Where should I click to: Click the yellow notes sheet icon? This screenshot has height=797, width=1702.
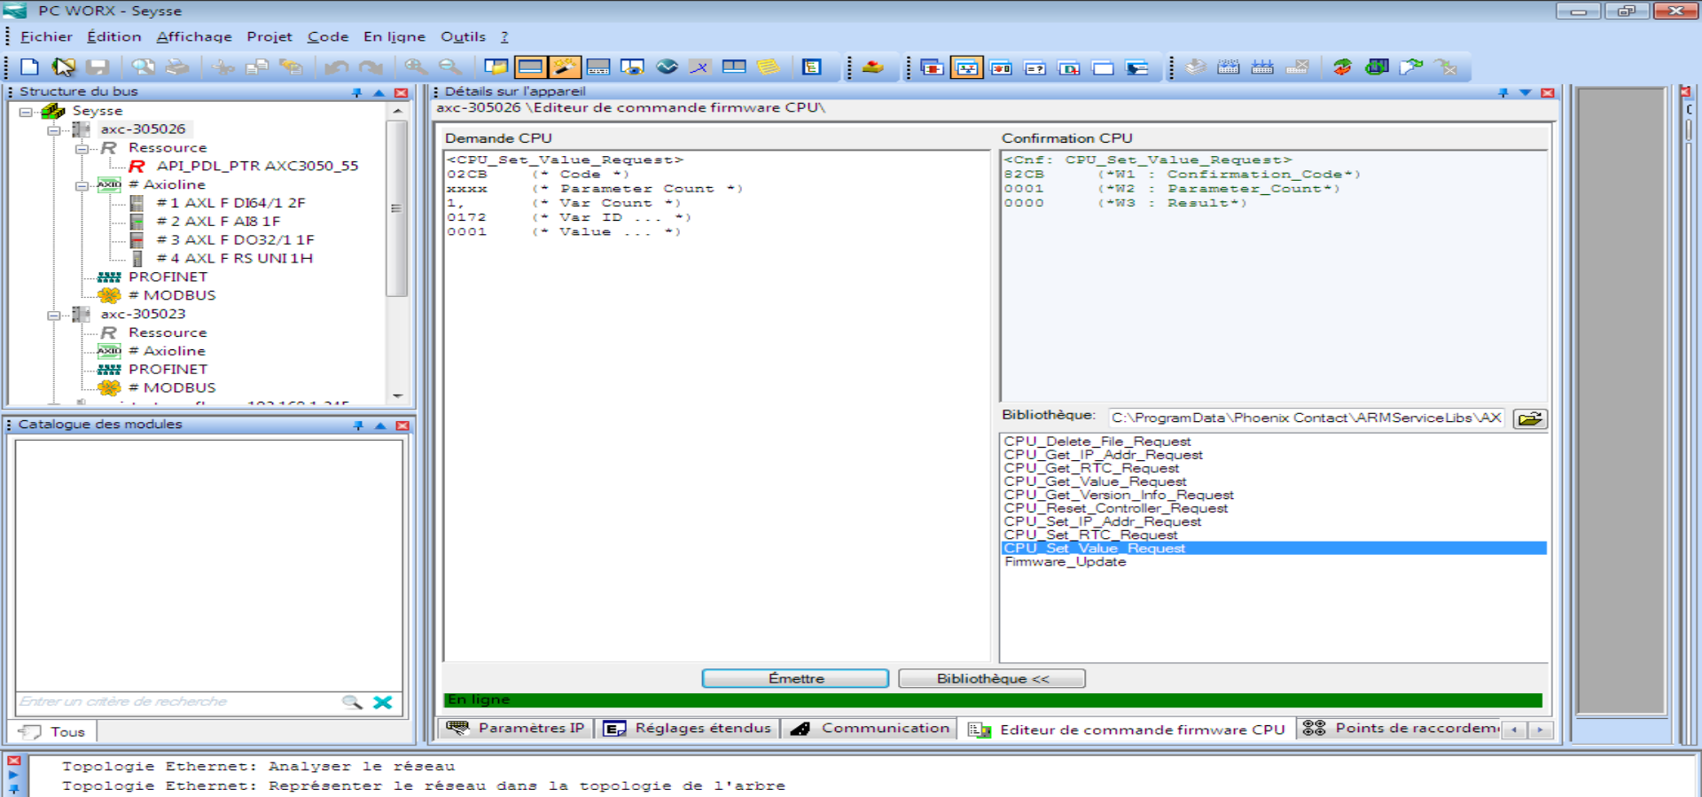click(768, 67)
